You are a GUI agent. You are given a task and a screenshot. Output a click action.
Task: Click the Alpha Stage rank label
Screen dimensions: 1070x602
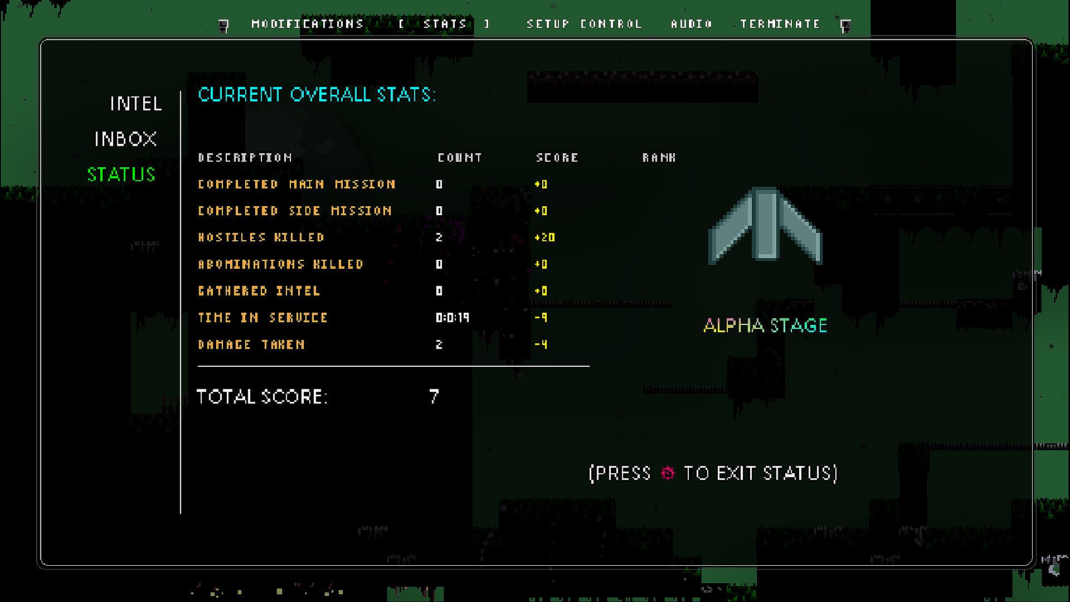tap(765, 326)
